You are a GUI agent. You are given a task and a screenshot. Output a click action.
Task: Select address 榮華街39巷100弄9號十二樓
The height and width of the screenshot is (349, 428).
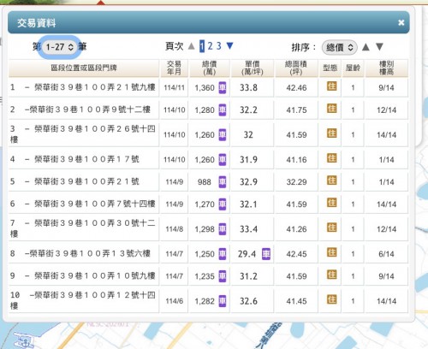[90, 109]
